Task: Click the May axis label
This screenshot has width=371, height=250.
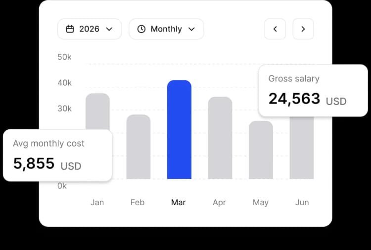Action: pos(261,202)
